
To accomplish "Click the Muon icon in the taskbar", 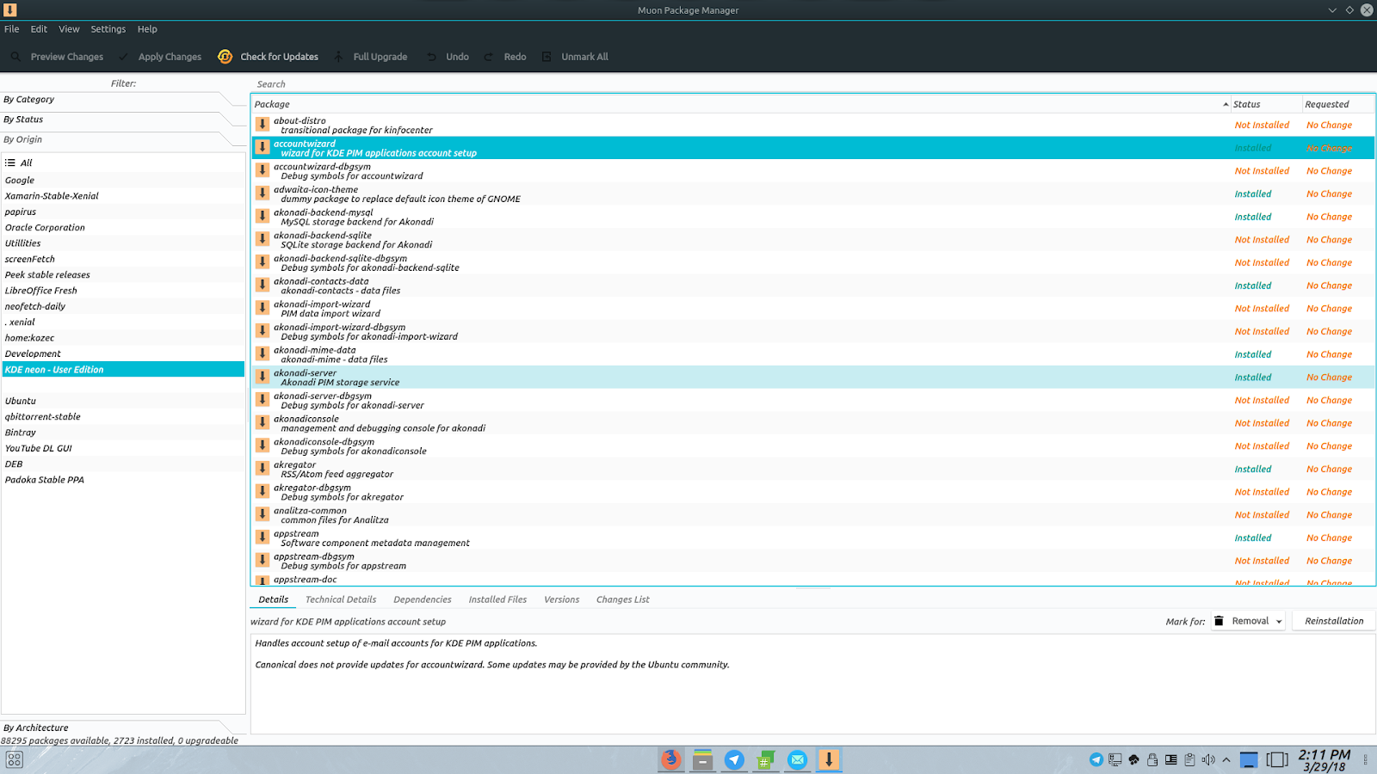I will pos(828,760).
